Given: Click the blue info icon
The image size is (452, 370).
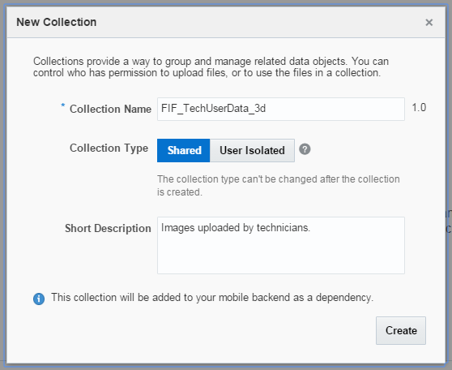Looking at the screenshot, I should 39,299.
